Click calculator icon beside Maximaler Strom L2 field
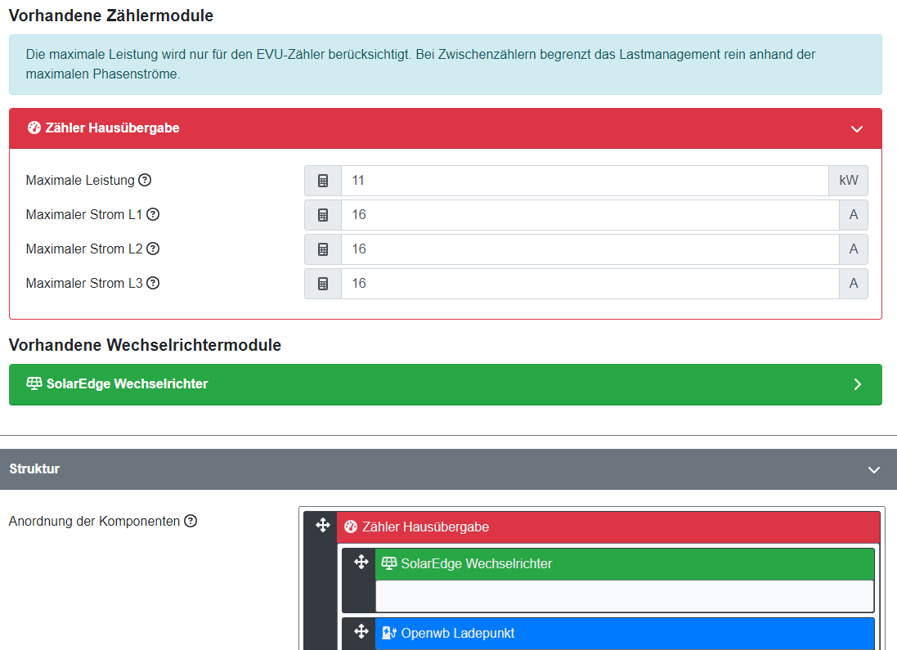The image size is (897, 650). coord(323,249)
